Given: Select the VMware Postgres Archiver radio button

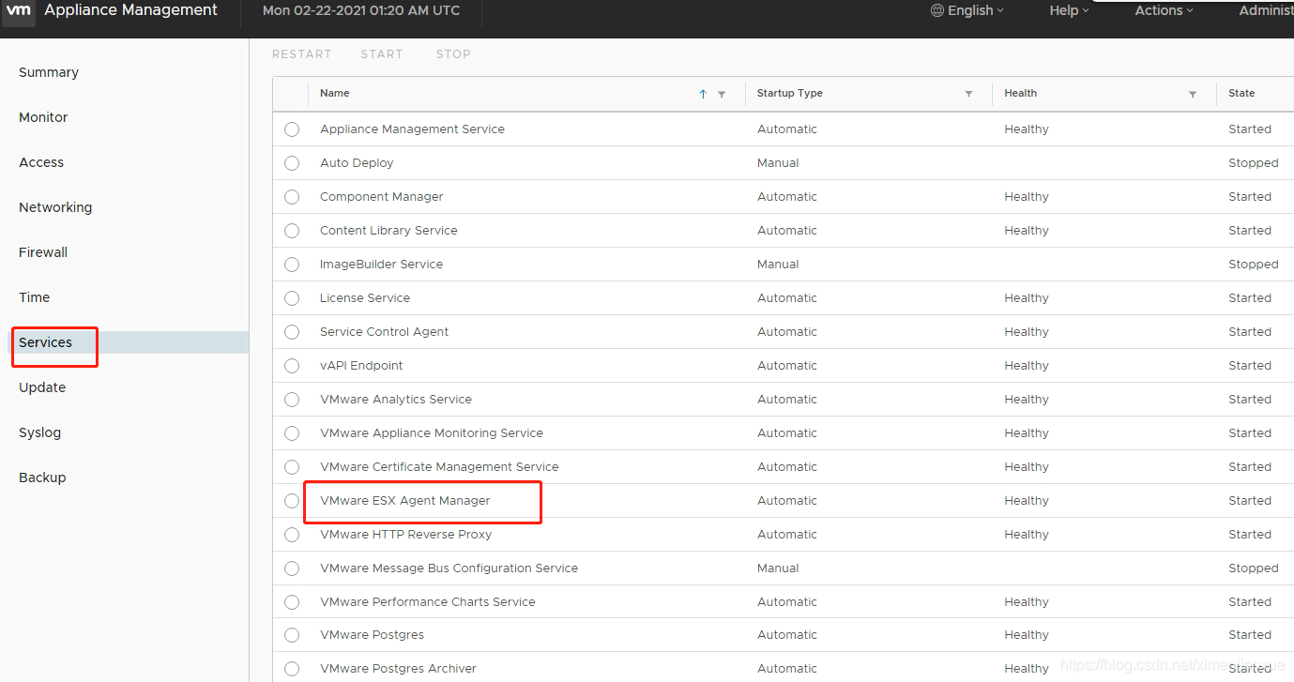Looking at the screenshot, I should coord(292,669).
